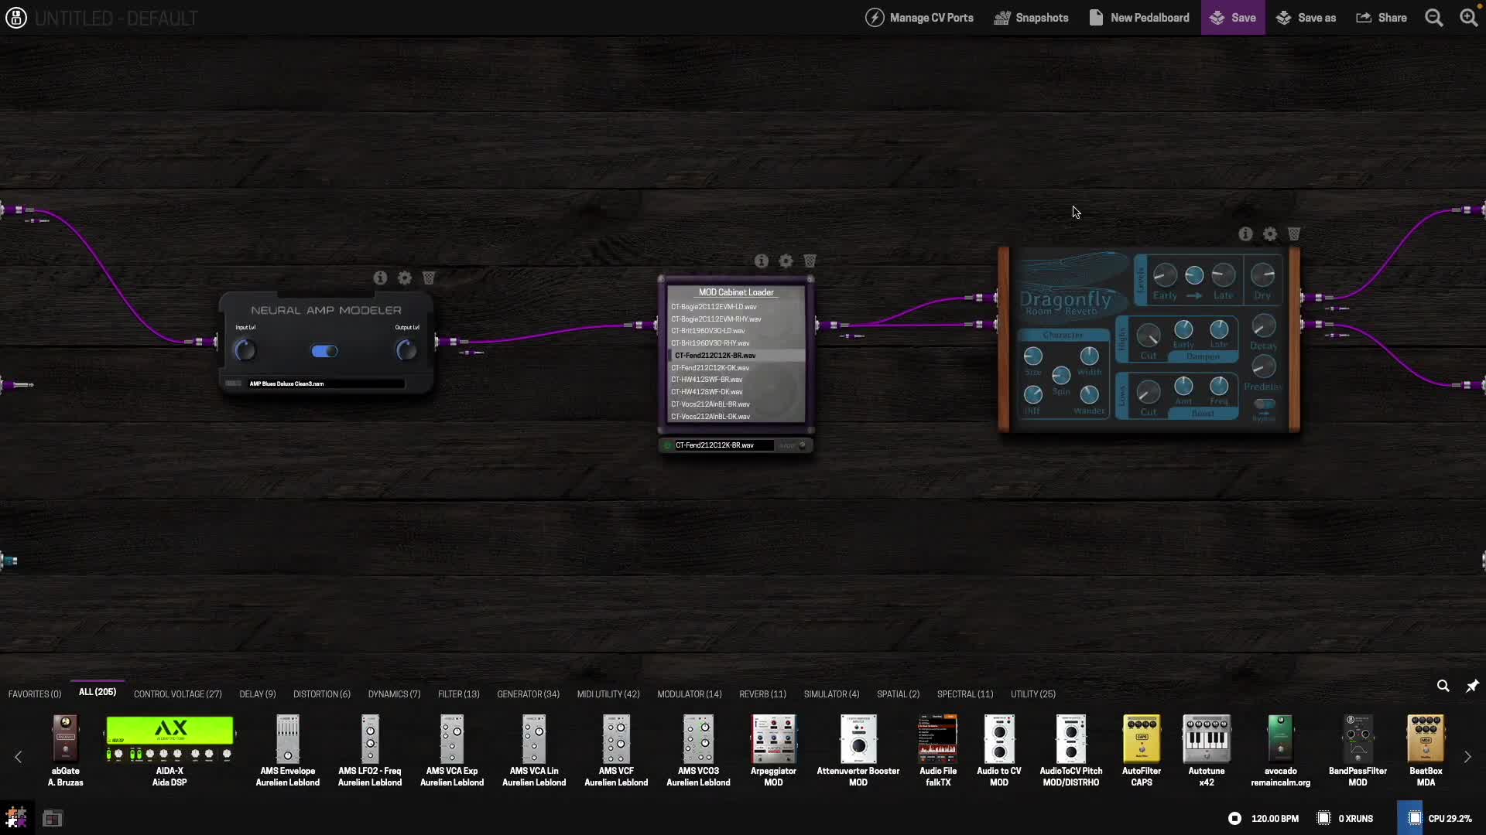Select CT-Fend212C12K-DK.wav in cabinet list
The image size is (1486, 835).
pyautogui.click(x=735, y=368)
